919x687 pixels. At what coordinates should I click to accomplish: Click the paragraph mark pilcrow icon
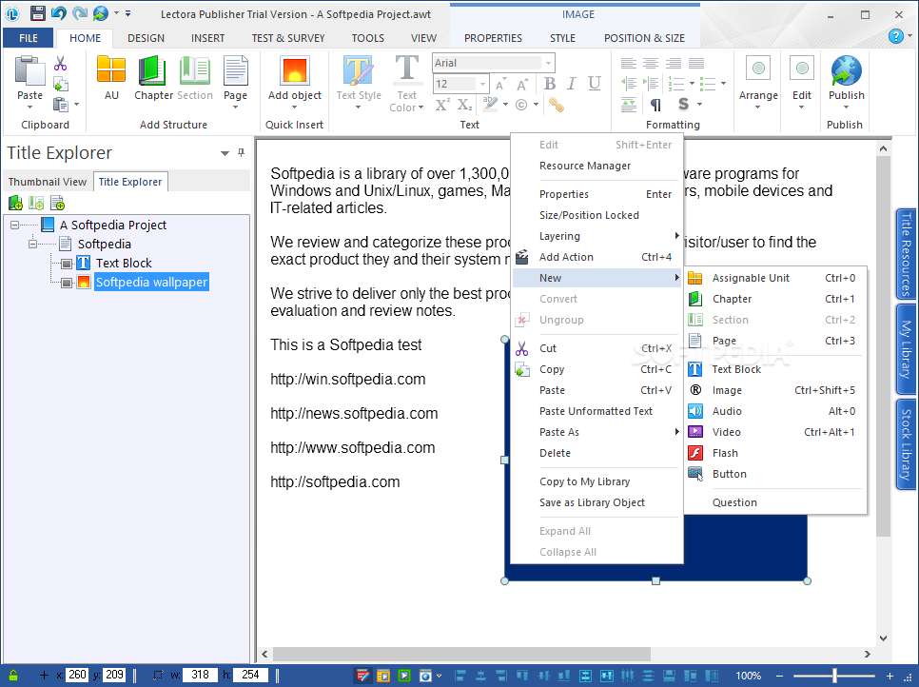point(655,105)
